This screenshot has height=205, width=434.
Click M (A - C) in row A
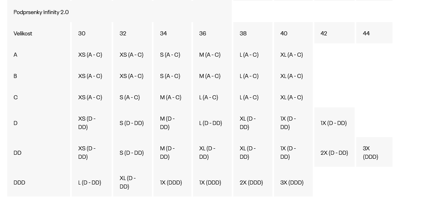coord(210,55)
